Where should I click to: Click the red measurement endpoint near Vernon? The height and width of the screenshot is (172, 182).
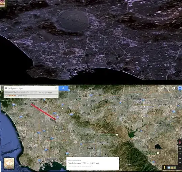tap(55, 119)
